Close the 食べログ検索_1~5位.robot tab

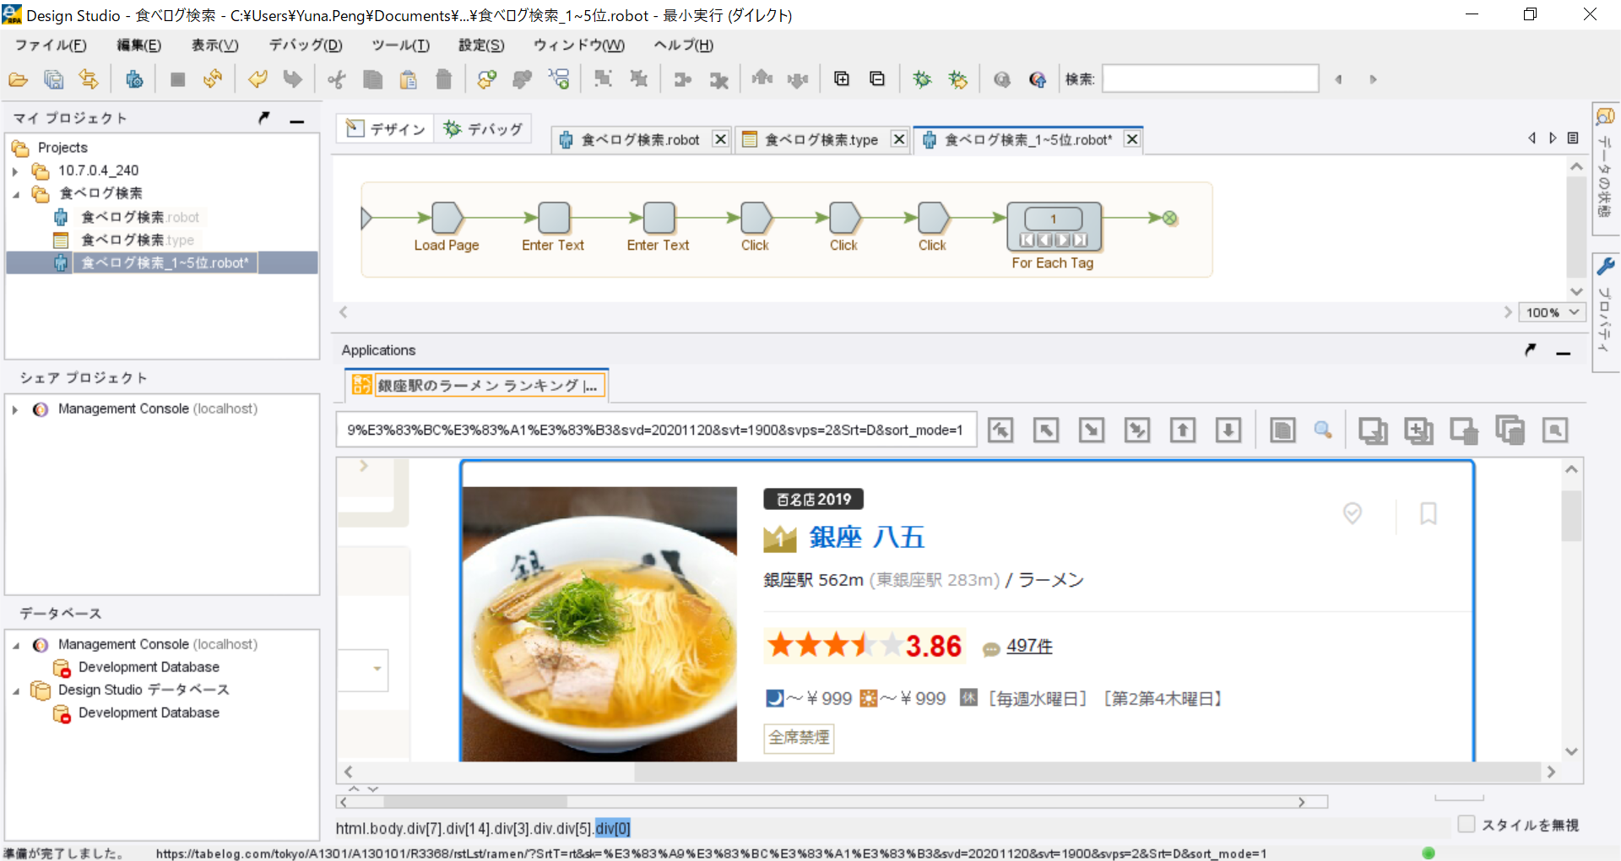tap(1132, 139)
